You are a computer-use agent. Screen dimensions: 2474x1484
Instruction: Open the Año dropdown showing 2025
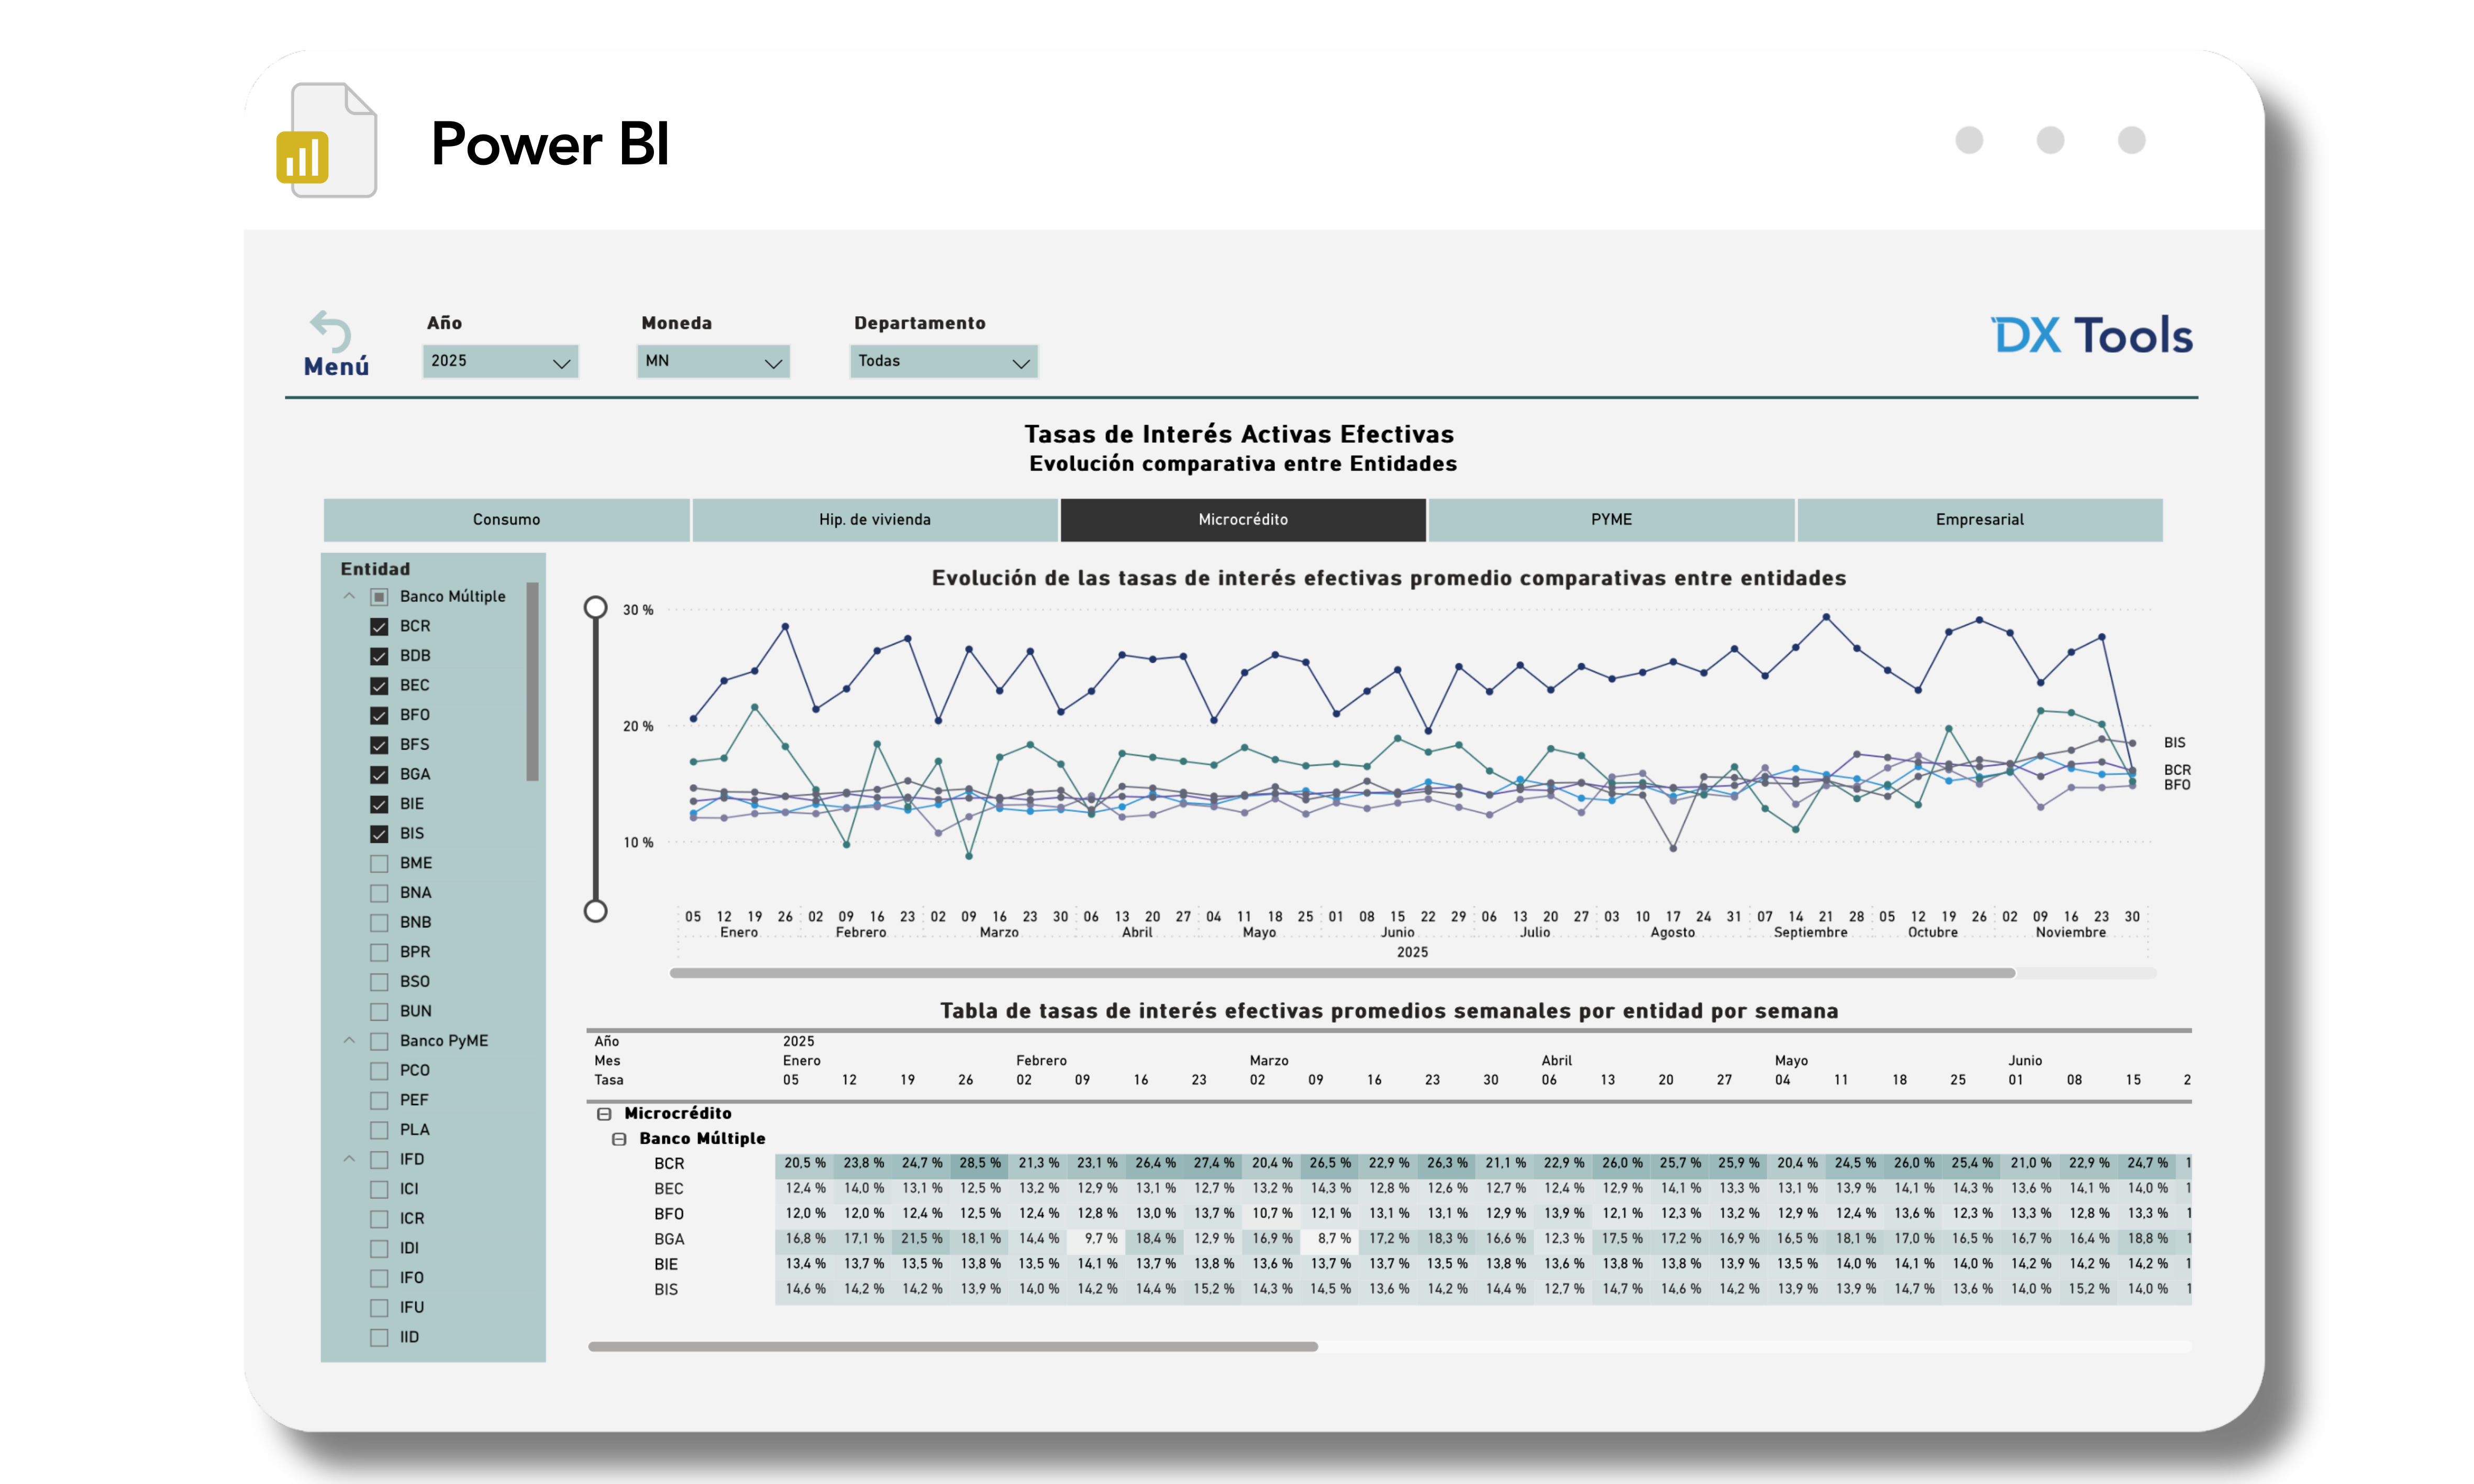500,361
